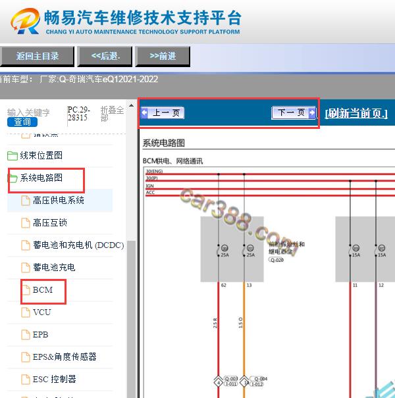Click the 厂家:Q-奇瑞汽车eQ12021-2022 text

coord(99,80)
